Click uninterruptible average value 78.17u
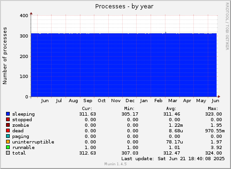Viewport: 231px width, 169px height. coord(174,142)
